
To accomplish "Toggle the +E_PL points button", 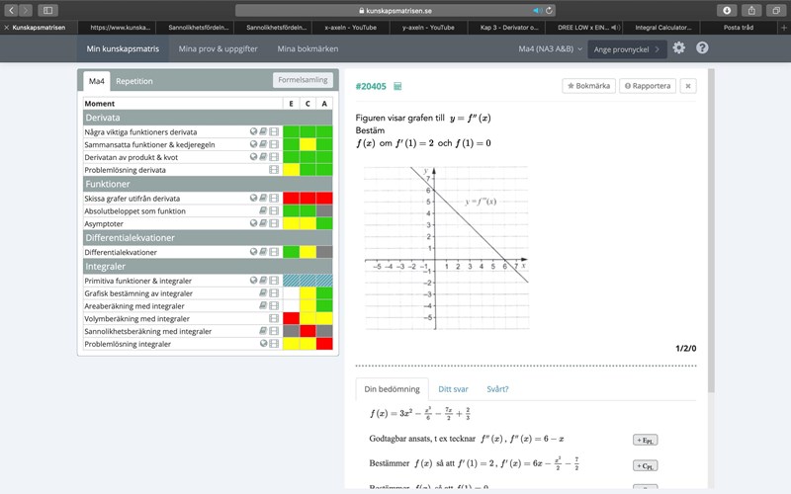I will coord(645,439).
